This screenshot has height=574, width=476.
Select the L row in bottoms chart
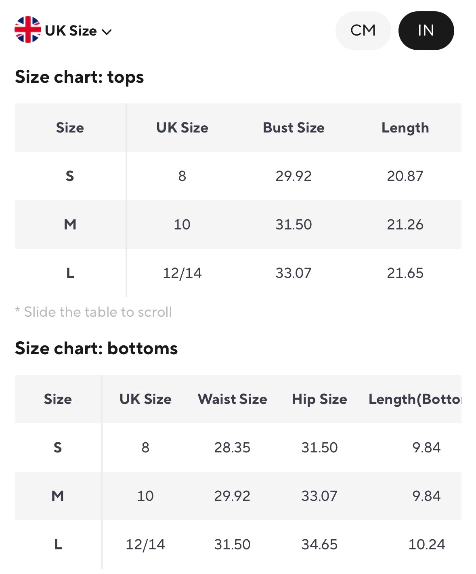click(58, 545)
